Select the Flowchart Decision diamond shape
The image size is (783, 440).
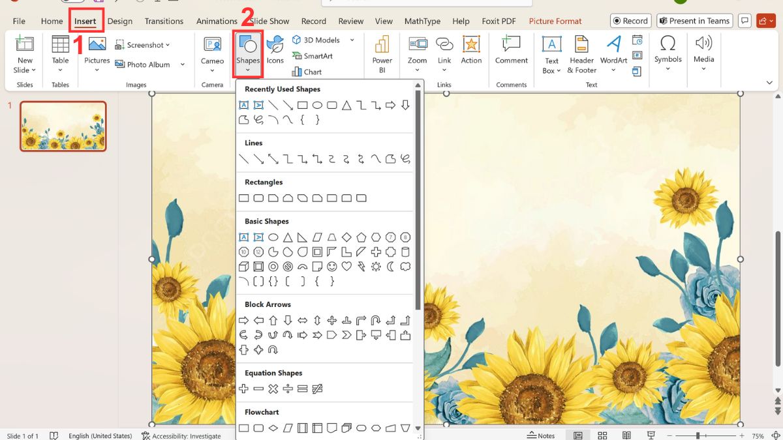point(273,428)
